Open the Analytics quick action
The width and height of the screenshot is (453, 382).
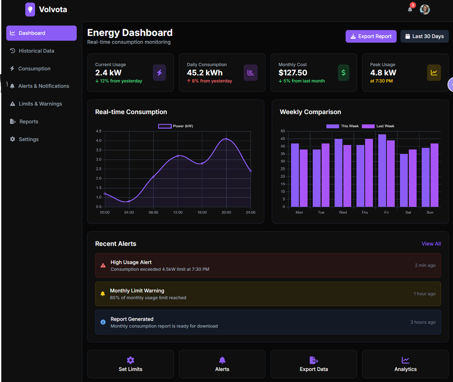[405, 364]
